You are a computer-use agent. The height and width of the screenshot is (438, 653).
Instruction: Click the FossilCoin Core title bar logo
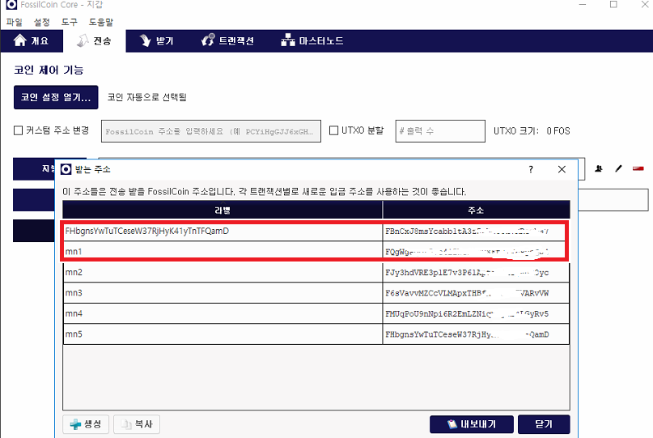tap(11, 5)
